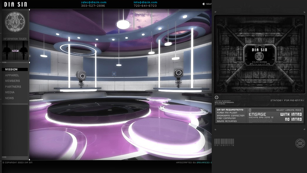Viewport: 307px width, 173px height.
Task: Click the 720-641-6723 phone number
Action: coord(145,6)
